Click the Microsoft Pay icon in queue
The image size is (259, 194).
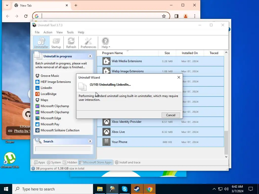tap(37, 124)
